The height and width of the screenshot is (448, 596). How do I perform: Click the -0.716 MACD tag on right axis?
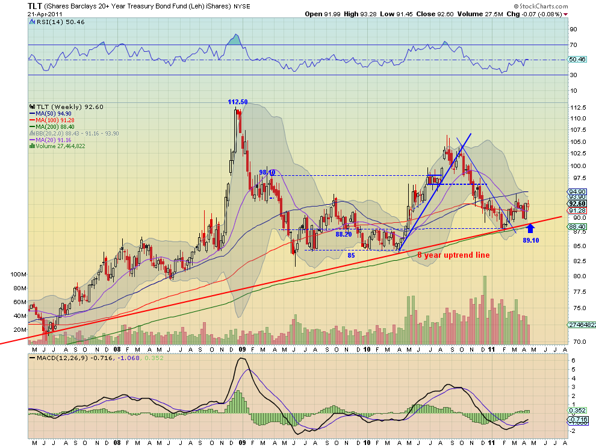[x=577, y=419]
